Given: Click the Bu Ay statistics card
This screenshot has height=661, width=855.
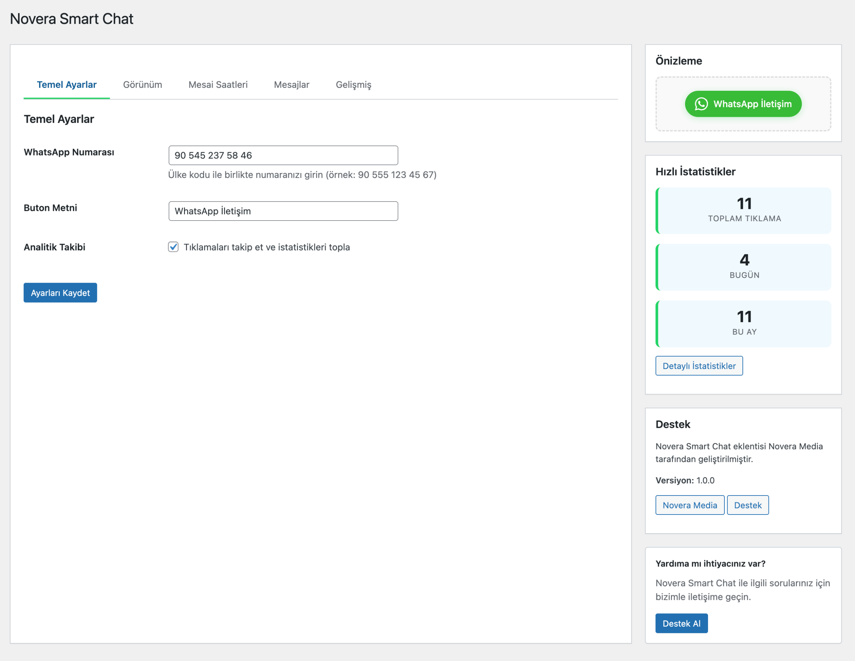Looking at the screenshot, I should pyautogui.click(x=743, y=324).
